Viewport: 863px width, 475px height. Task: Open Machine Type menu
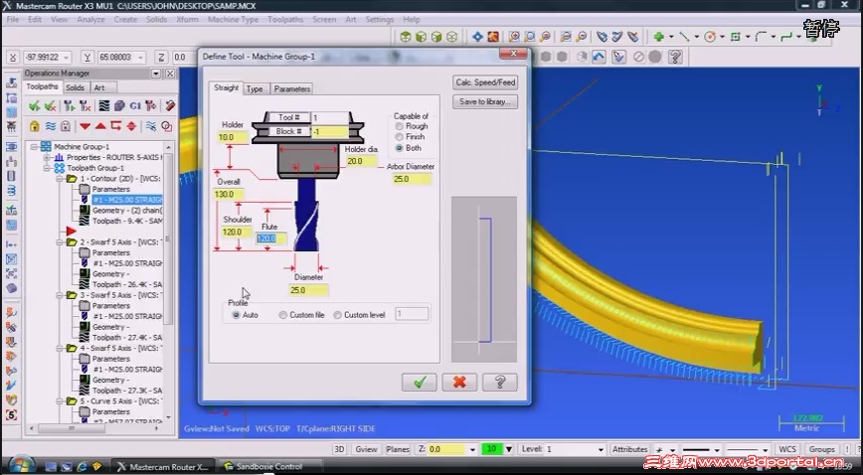(x=233, y=19)
